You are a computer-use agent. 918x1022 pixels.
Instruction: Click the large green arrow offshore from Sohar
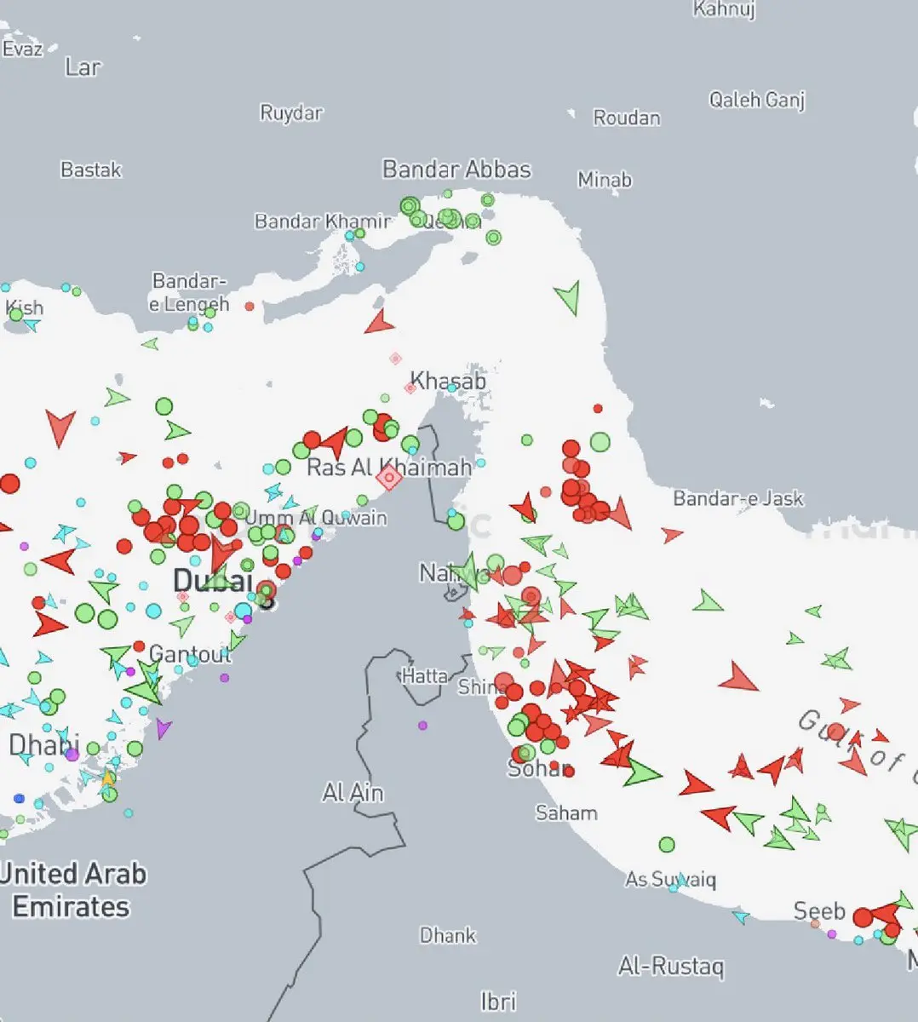pyautogui.click(x=640, y=772)
